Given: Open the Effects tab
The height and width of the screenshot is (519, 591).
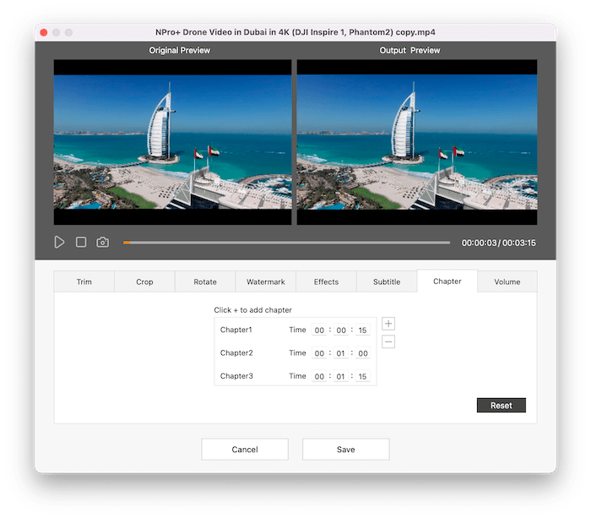Looking at the screenshot, I should pyautogui.click(x=326, y=281).
